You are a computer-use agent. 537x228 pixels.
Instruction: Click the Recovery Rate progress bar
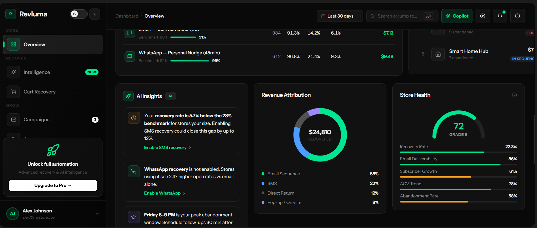[458, 152]
